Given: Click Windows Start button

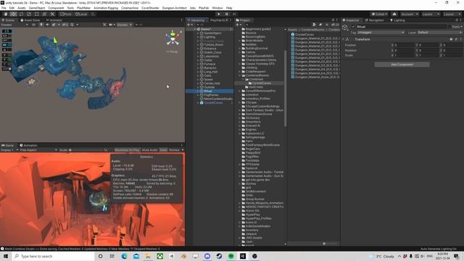Looking at the screenshot, I should pyautogui.click(x=6, y=256).
